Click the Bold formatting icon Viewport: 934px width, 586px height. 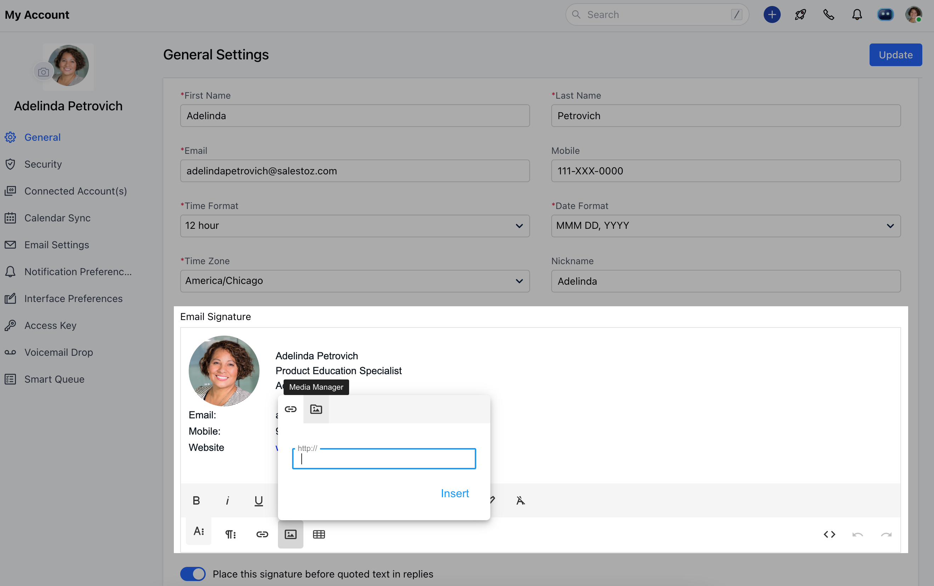pos(196,500)
